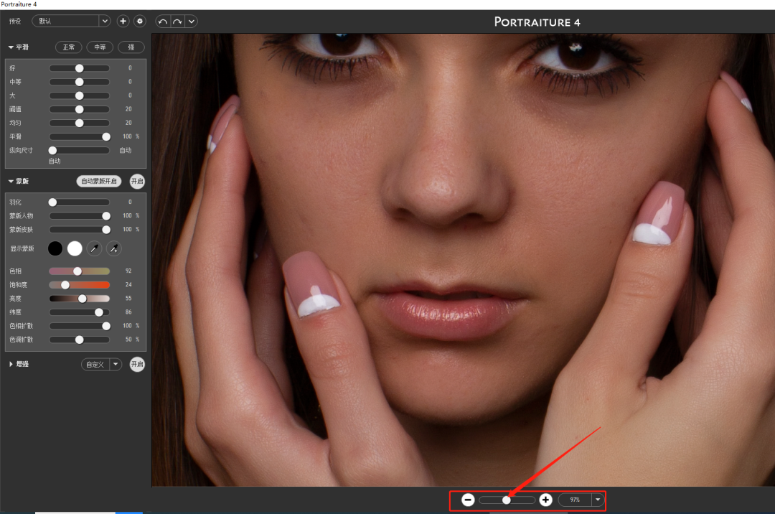The height and width of the screenshot is (514, 775).
Task: Select the black mask display swatch
Action: [x=55, y=248]
